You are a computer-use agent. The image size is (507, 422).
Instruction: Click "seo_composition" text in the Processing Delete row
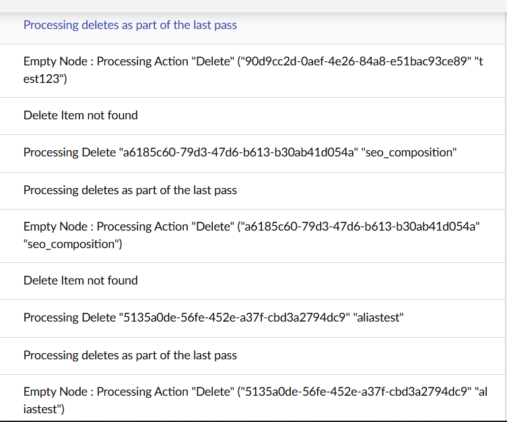point(409,152)
